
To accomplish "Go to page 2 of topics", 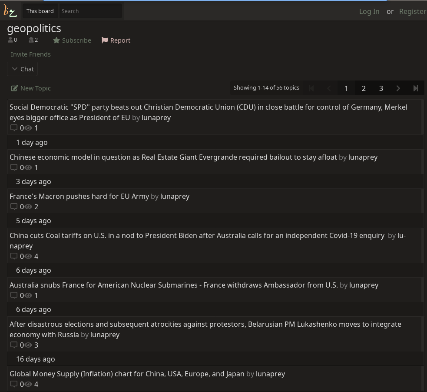I will point(364,88).
